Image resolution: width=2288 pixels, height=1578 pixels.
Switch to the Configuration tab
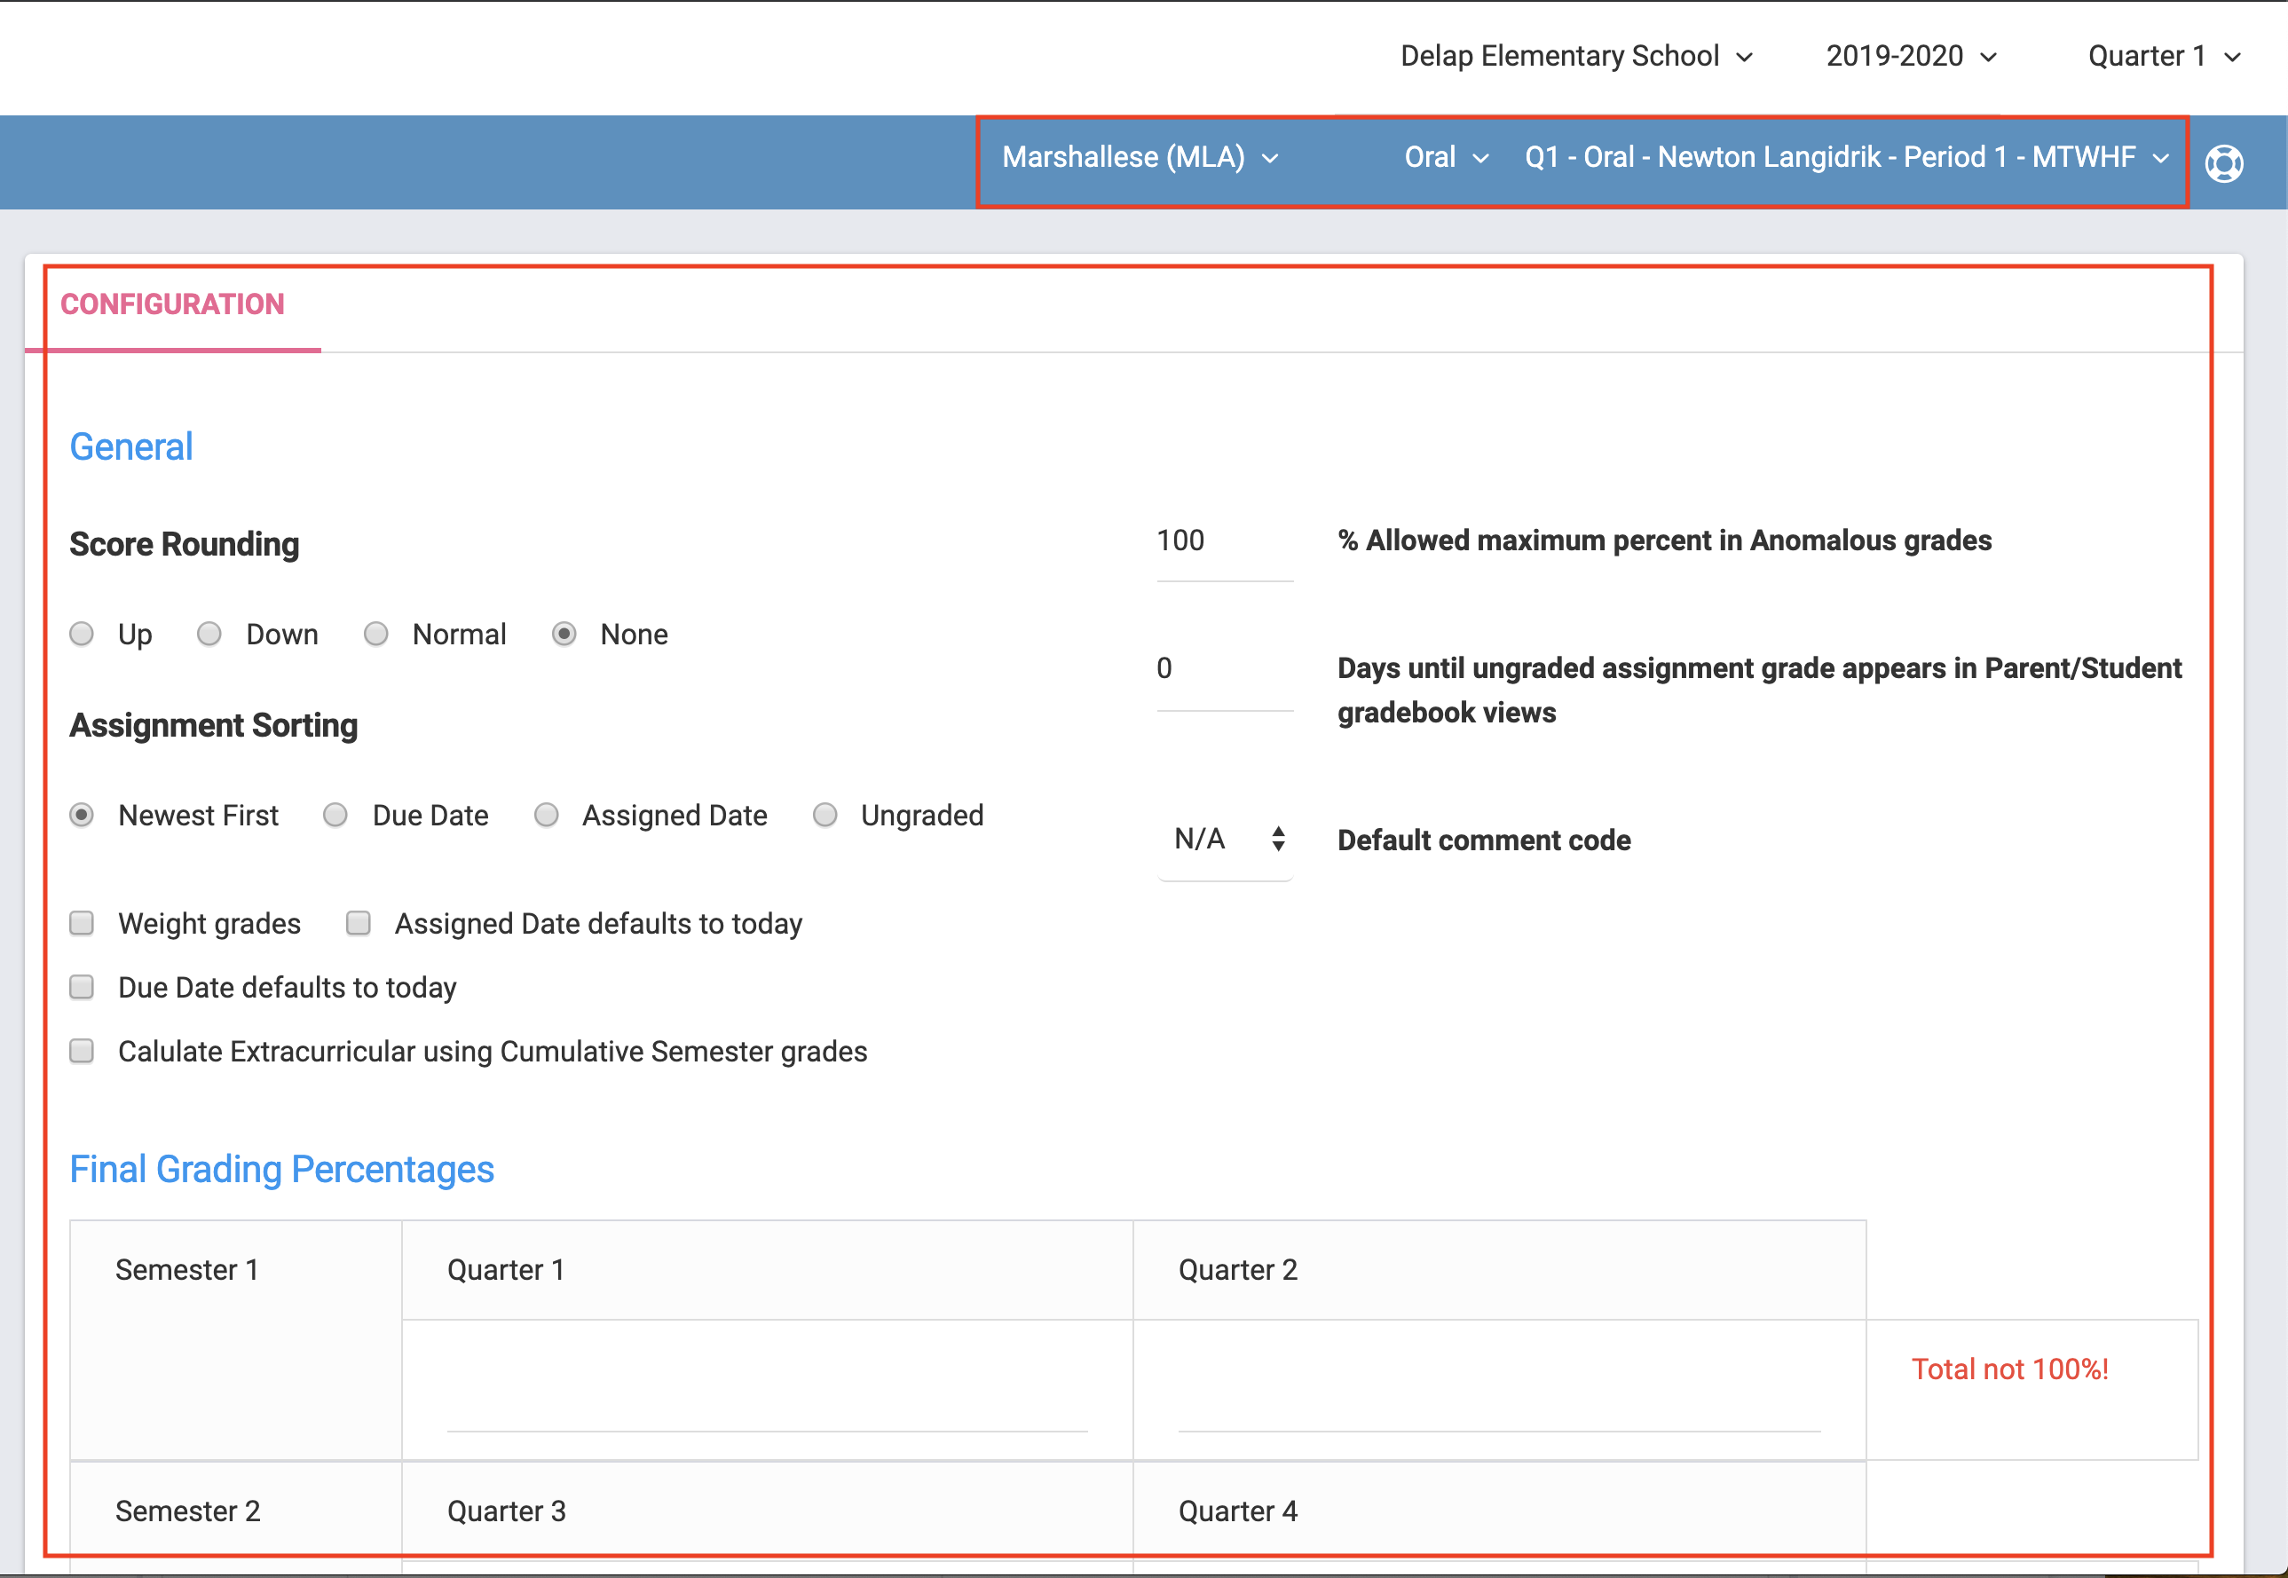coord(172,304)
